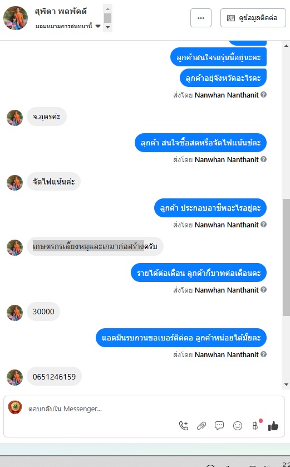Expand the มอบหมายการสนทนานี้ assignment dropdown
The height and width of the screenshot is (467, 290).
coord(98,26)
